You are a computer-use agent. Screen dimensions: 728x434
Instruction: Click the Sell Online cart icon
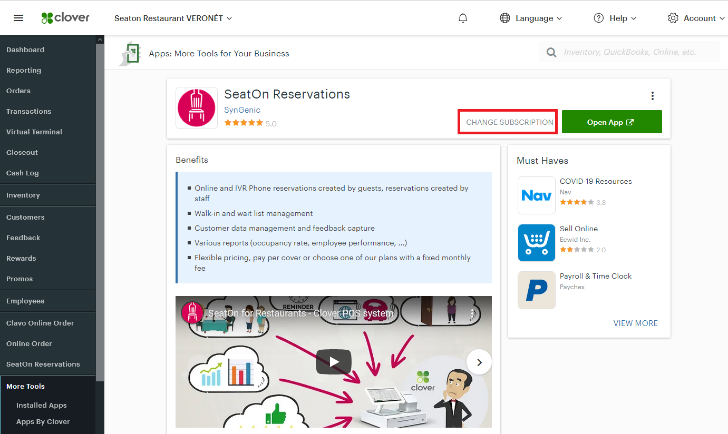[537, 243]
